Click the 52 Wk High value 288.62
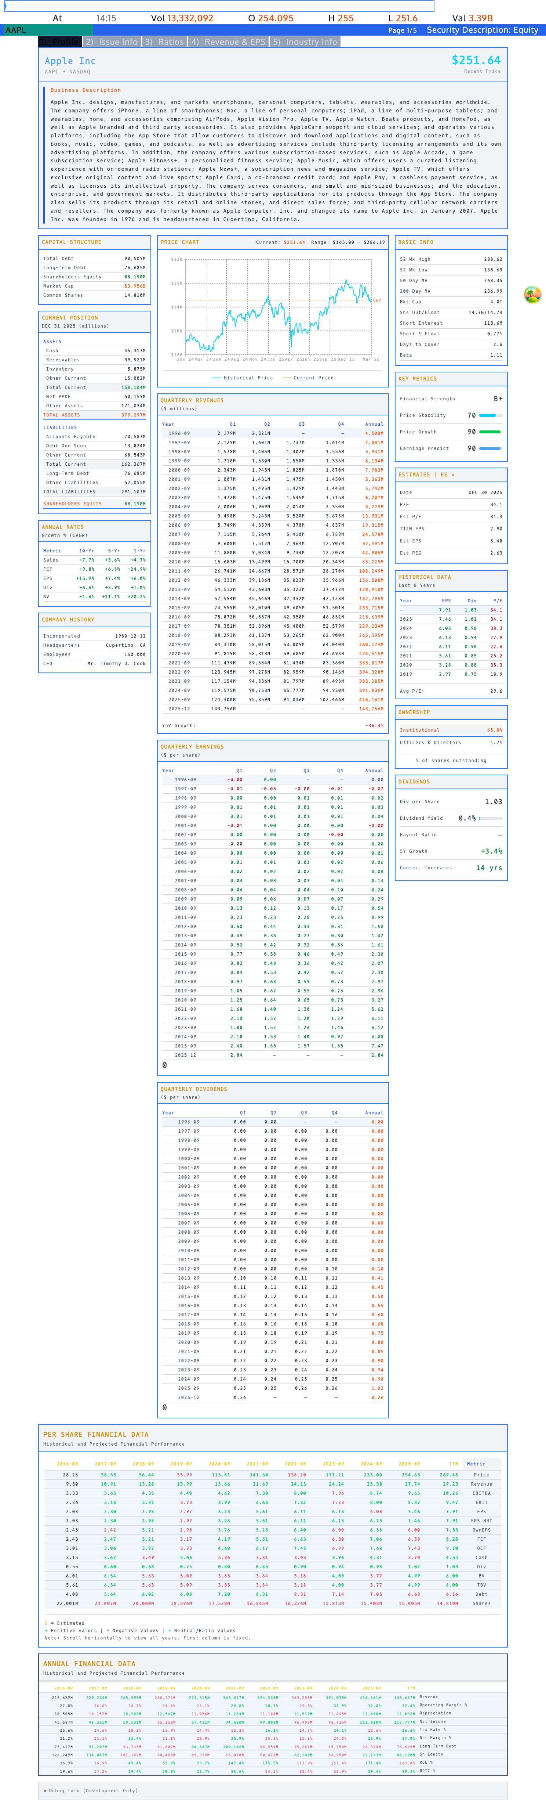This screenshot has height=1800, width=546. tap(493, 259)
